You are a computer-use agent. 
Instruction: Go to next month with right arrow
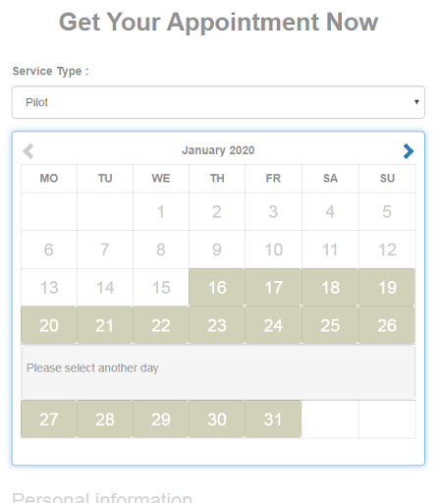[409, 151]
